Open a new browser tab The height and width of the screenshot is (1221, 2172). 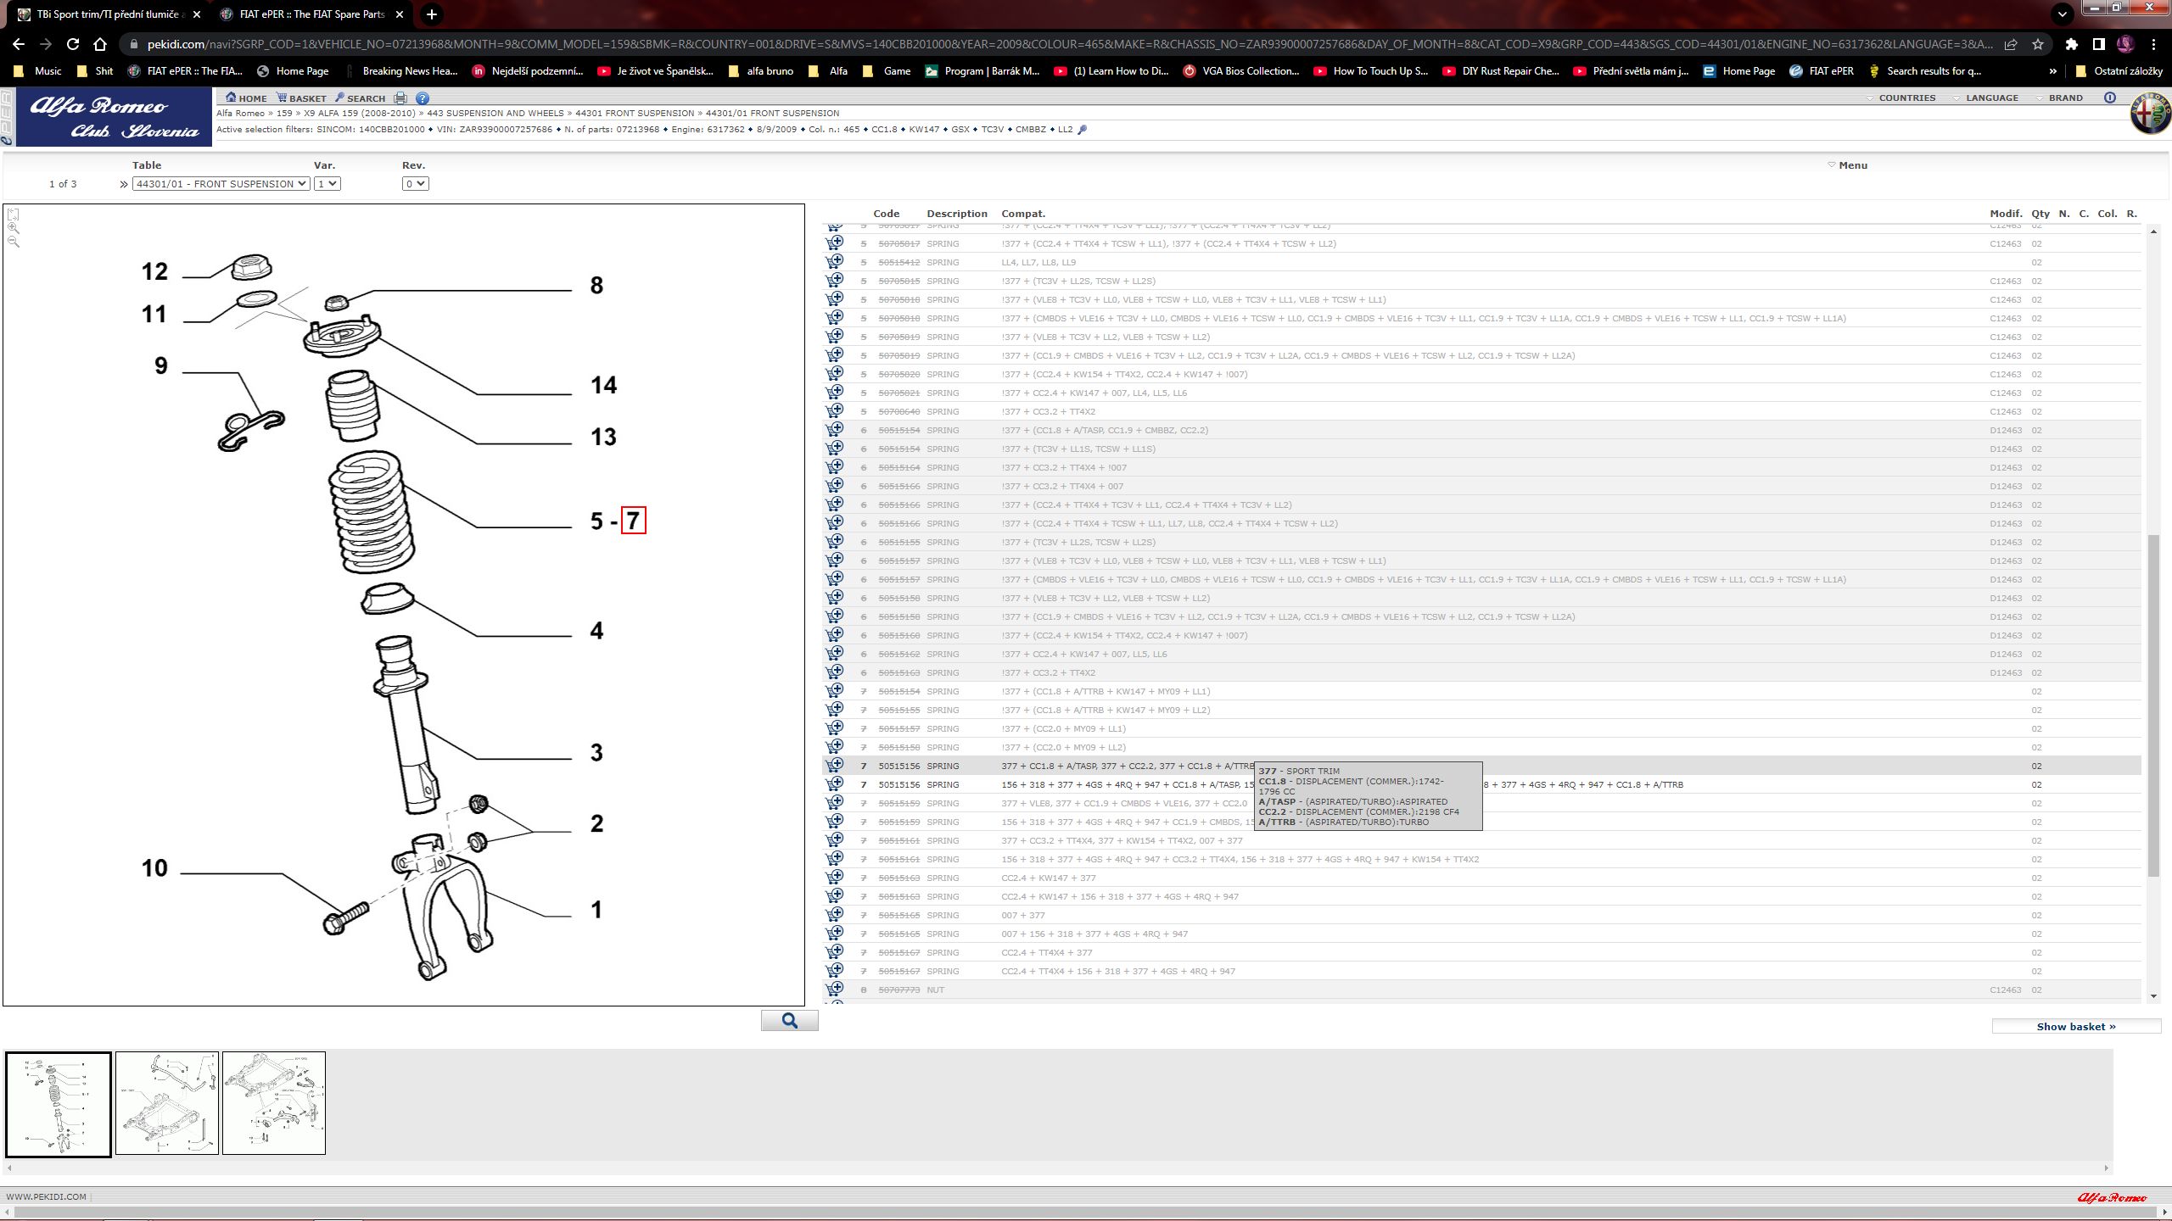pyautogui.click(x=432, y=14)
